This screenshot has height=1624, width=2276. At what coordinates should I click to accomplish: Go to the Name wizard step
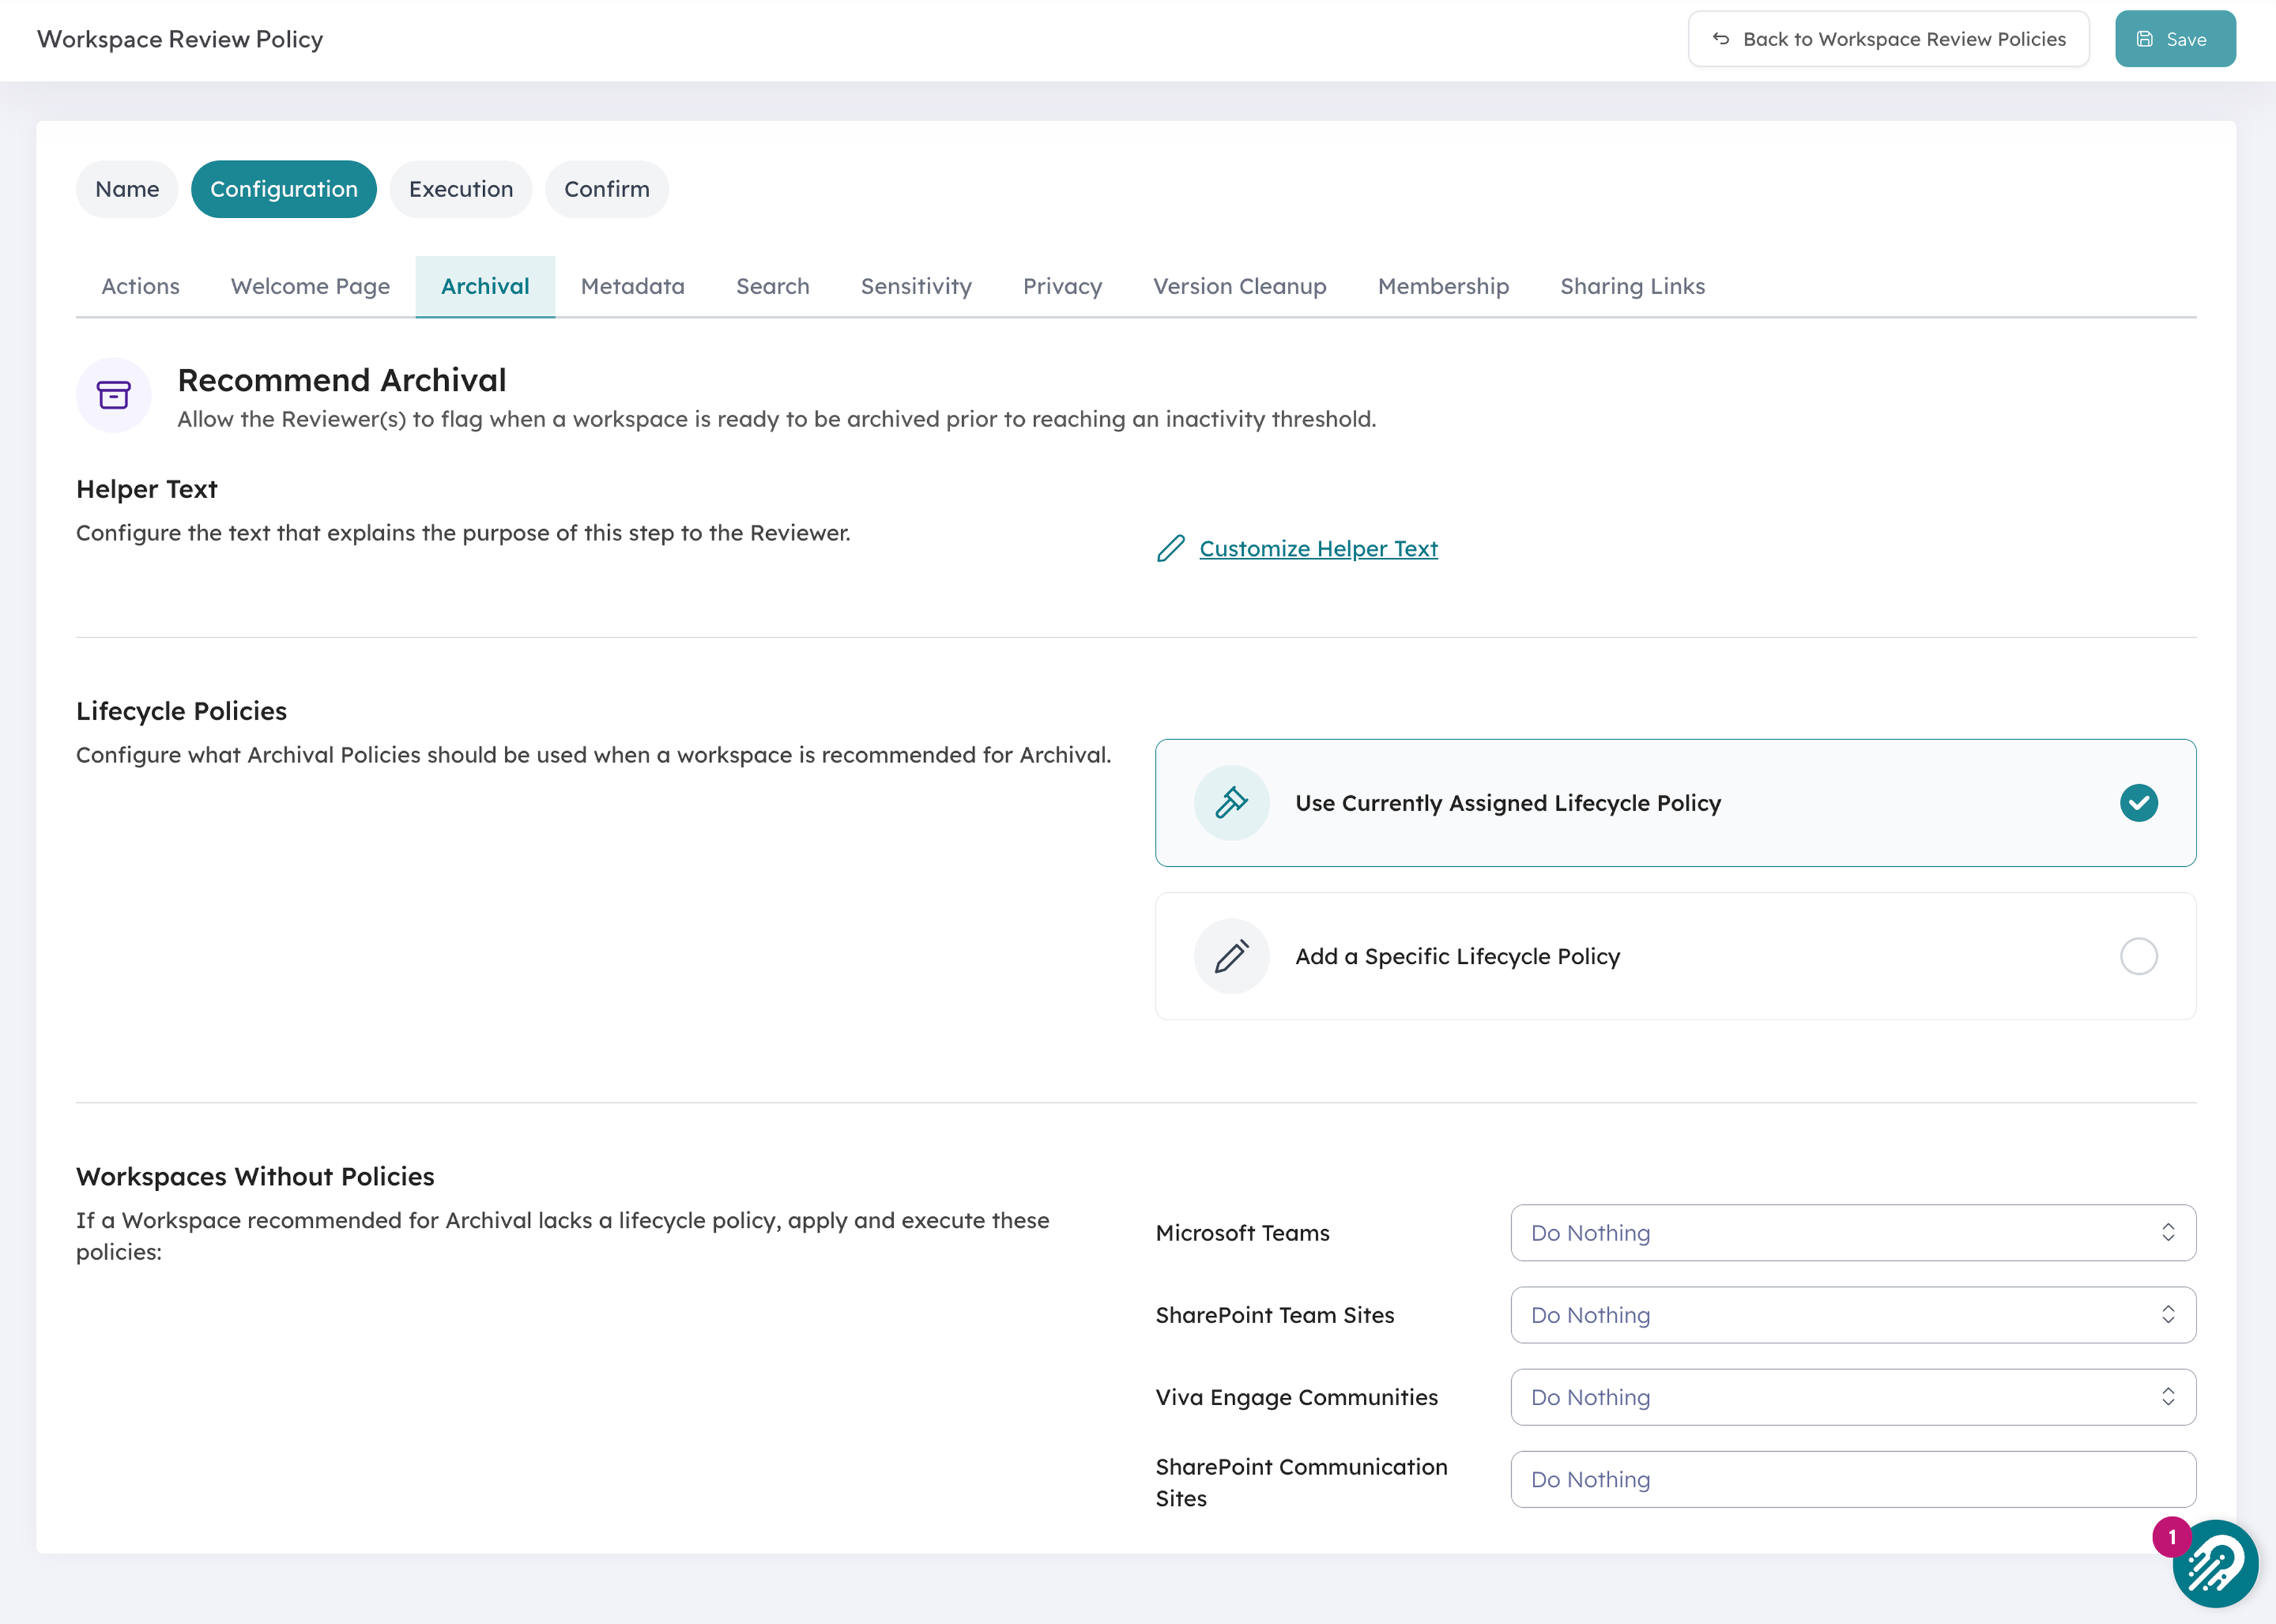click(x=127, y=189)
